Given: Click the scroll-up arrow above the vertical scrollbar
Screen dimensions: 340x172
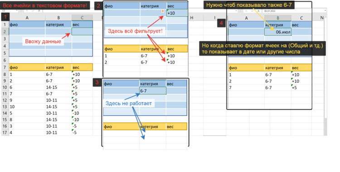Looking at the screenshot, I should 325,16.
